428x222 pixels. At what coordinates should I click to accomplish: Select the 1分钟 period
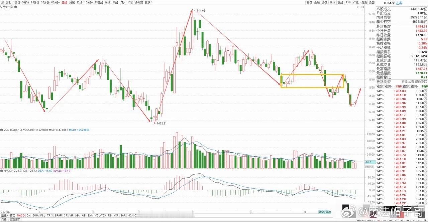17,2
